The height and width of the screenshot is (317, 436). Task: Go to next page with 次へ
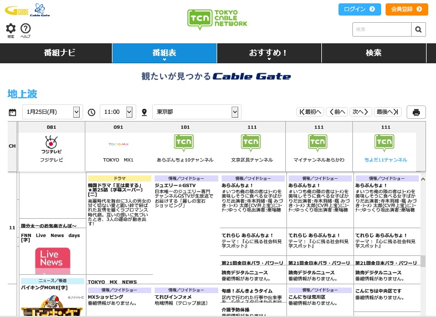361,112
